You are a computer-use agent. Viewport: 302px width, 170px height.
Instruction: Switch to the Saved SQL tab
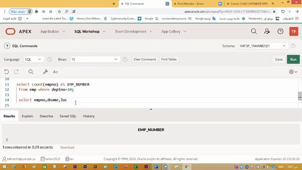click(x=68, y=116)
